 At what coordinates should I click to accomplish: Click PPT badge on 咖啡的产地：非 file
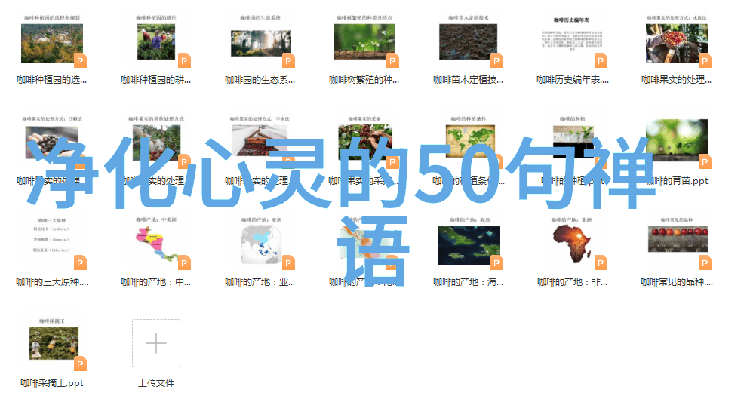(601, 262)
